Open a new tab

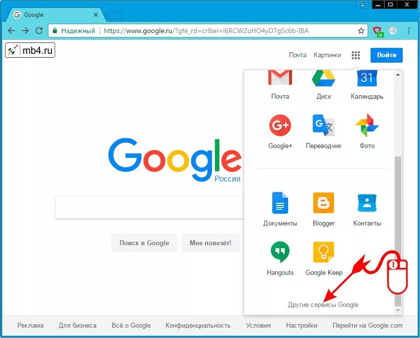114,15
